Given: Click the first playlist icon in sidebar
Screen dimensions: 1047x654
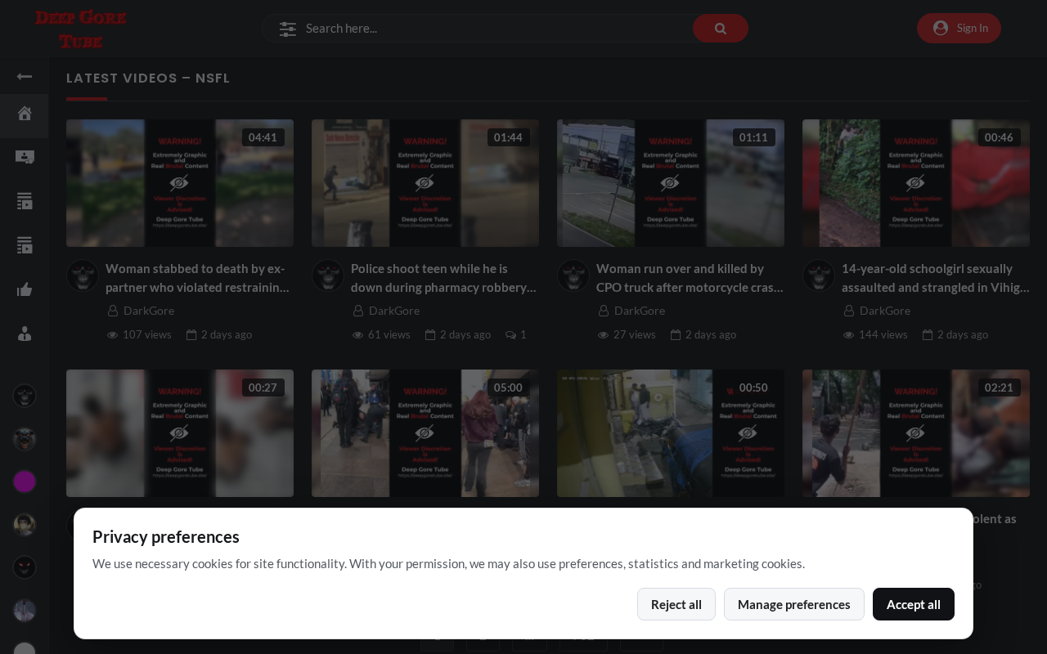Looking at the screenshot, I should click(25, 201).
